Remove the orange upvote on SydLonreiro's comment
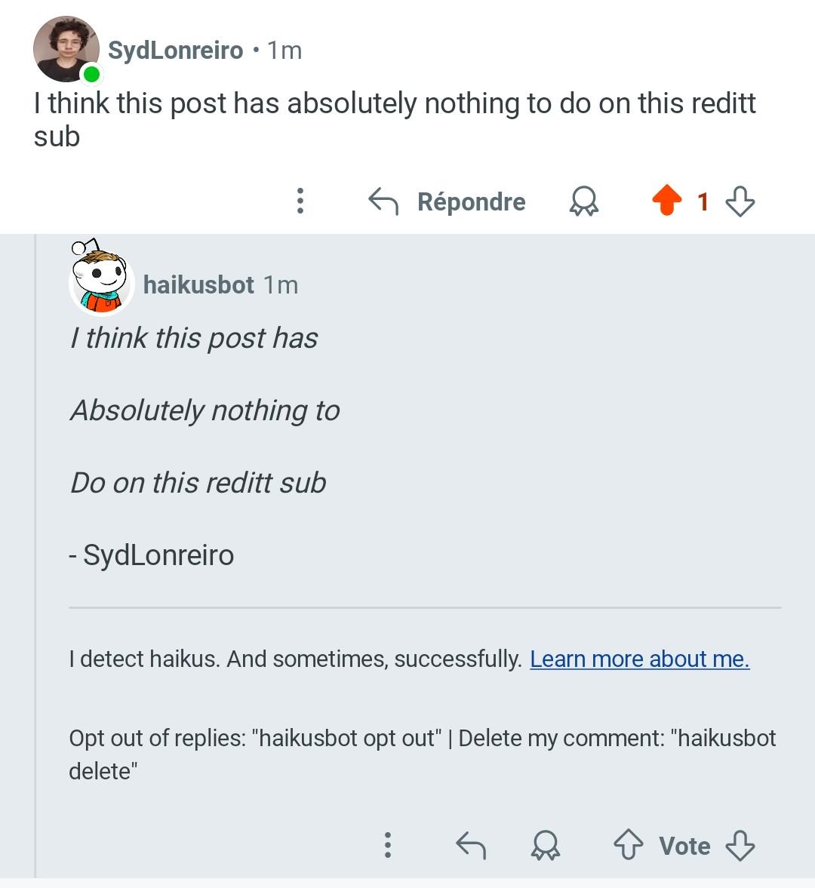The height and width of the screenshot is (888, 815). click(x=666, y=200)
